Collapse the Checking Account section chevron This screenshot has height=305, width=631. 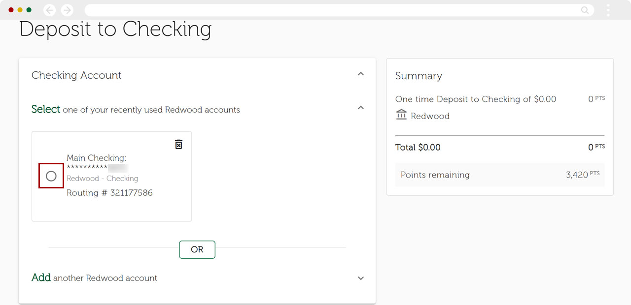(361, 74)
